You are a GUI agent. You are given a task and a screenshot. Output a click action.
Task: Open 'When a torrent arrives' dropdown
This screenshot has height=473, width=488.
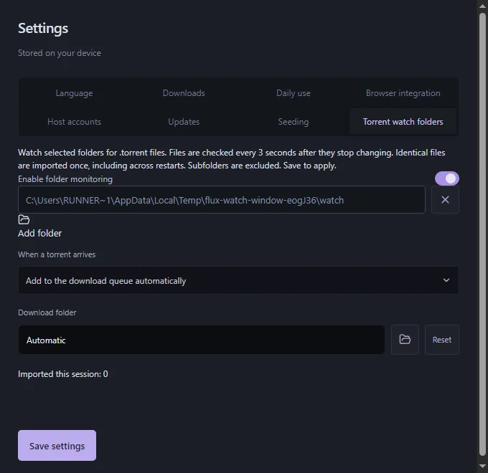click(238, 280)
